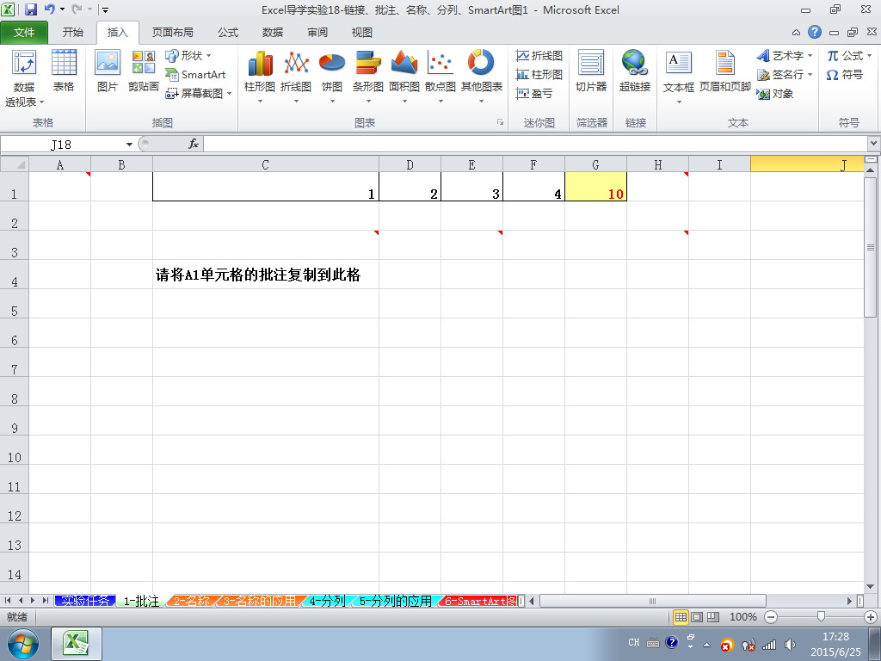Switch to the 开始 Home tab
The width and height of the screenshot is (881, 661).
(x=73, y=33)
